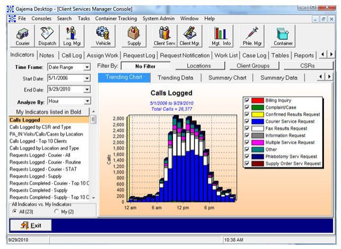Viewport: 341px width, 249px height.
Task: Open the Dispatch toolbar icon
Action: [47, 36]
